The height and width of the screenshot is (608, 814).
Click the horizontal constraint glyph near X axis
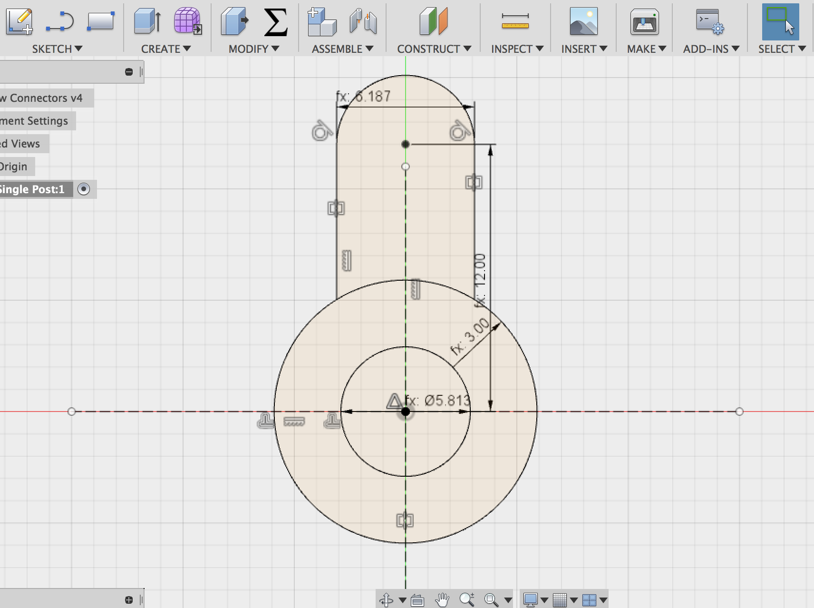point(294,422)
